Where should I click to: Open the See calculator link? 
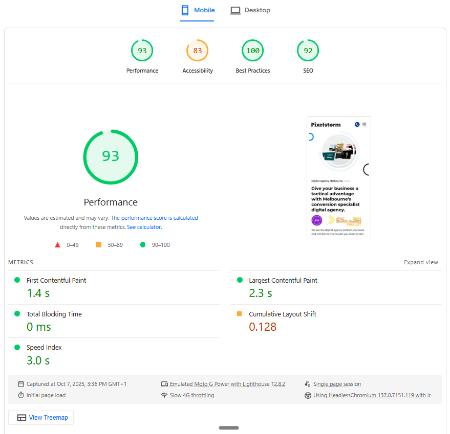[144, 226]
